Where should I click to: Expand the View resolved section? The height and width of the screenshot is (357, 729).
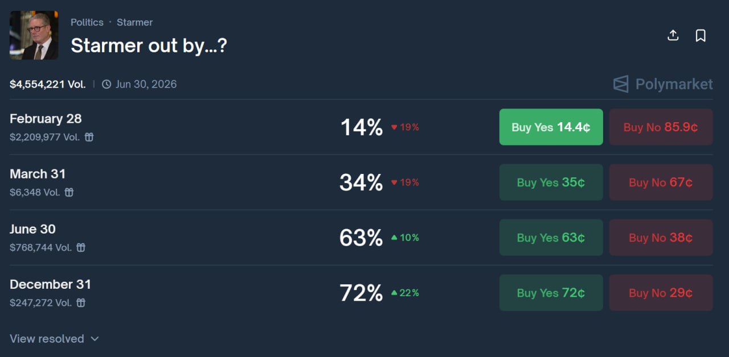coord(55,339)
